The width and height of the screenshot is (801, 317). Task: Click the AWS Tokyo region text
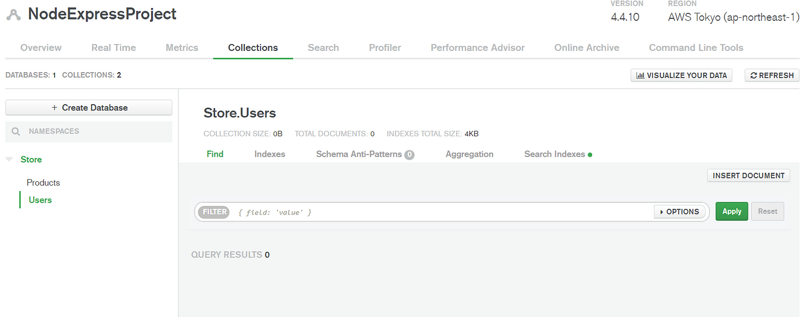pyautogui.click(x=733, y=17)
